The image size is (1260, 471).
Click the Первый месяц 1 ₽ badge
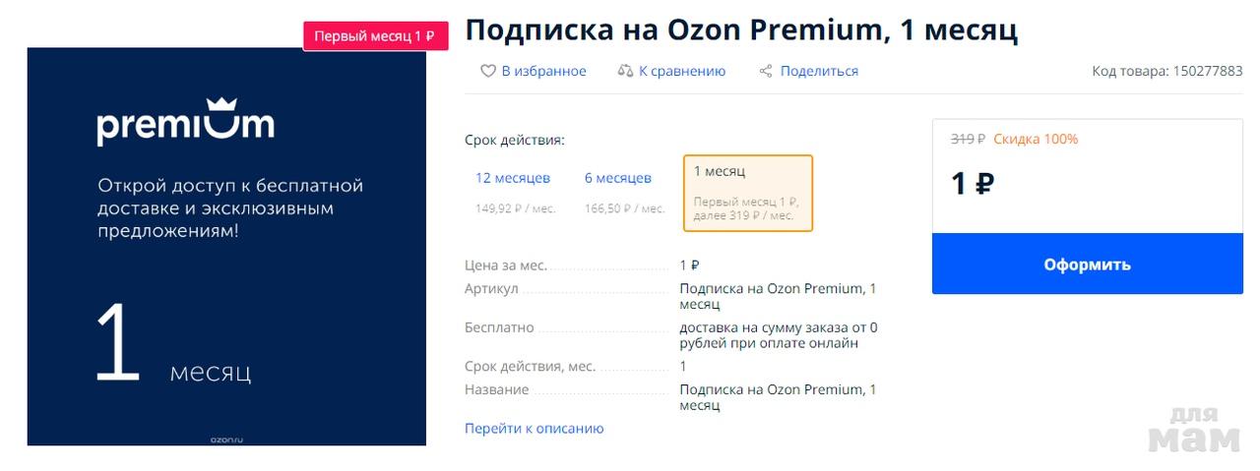click(x=375, y=36)
